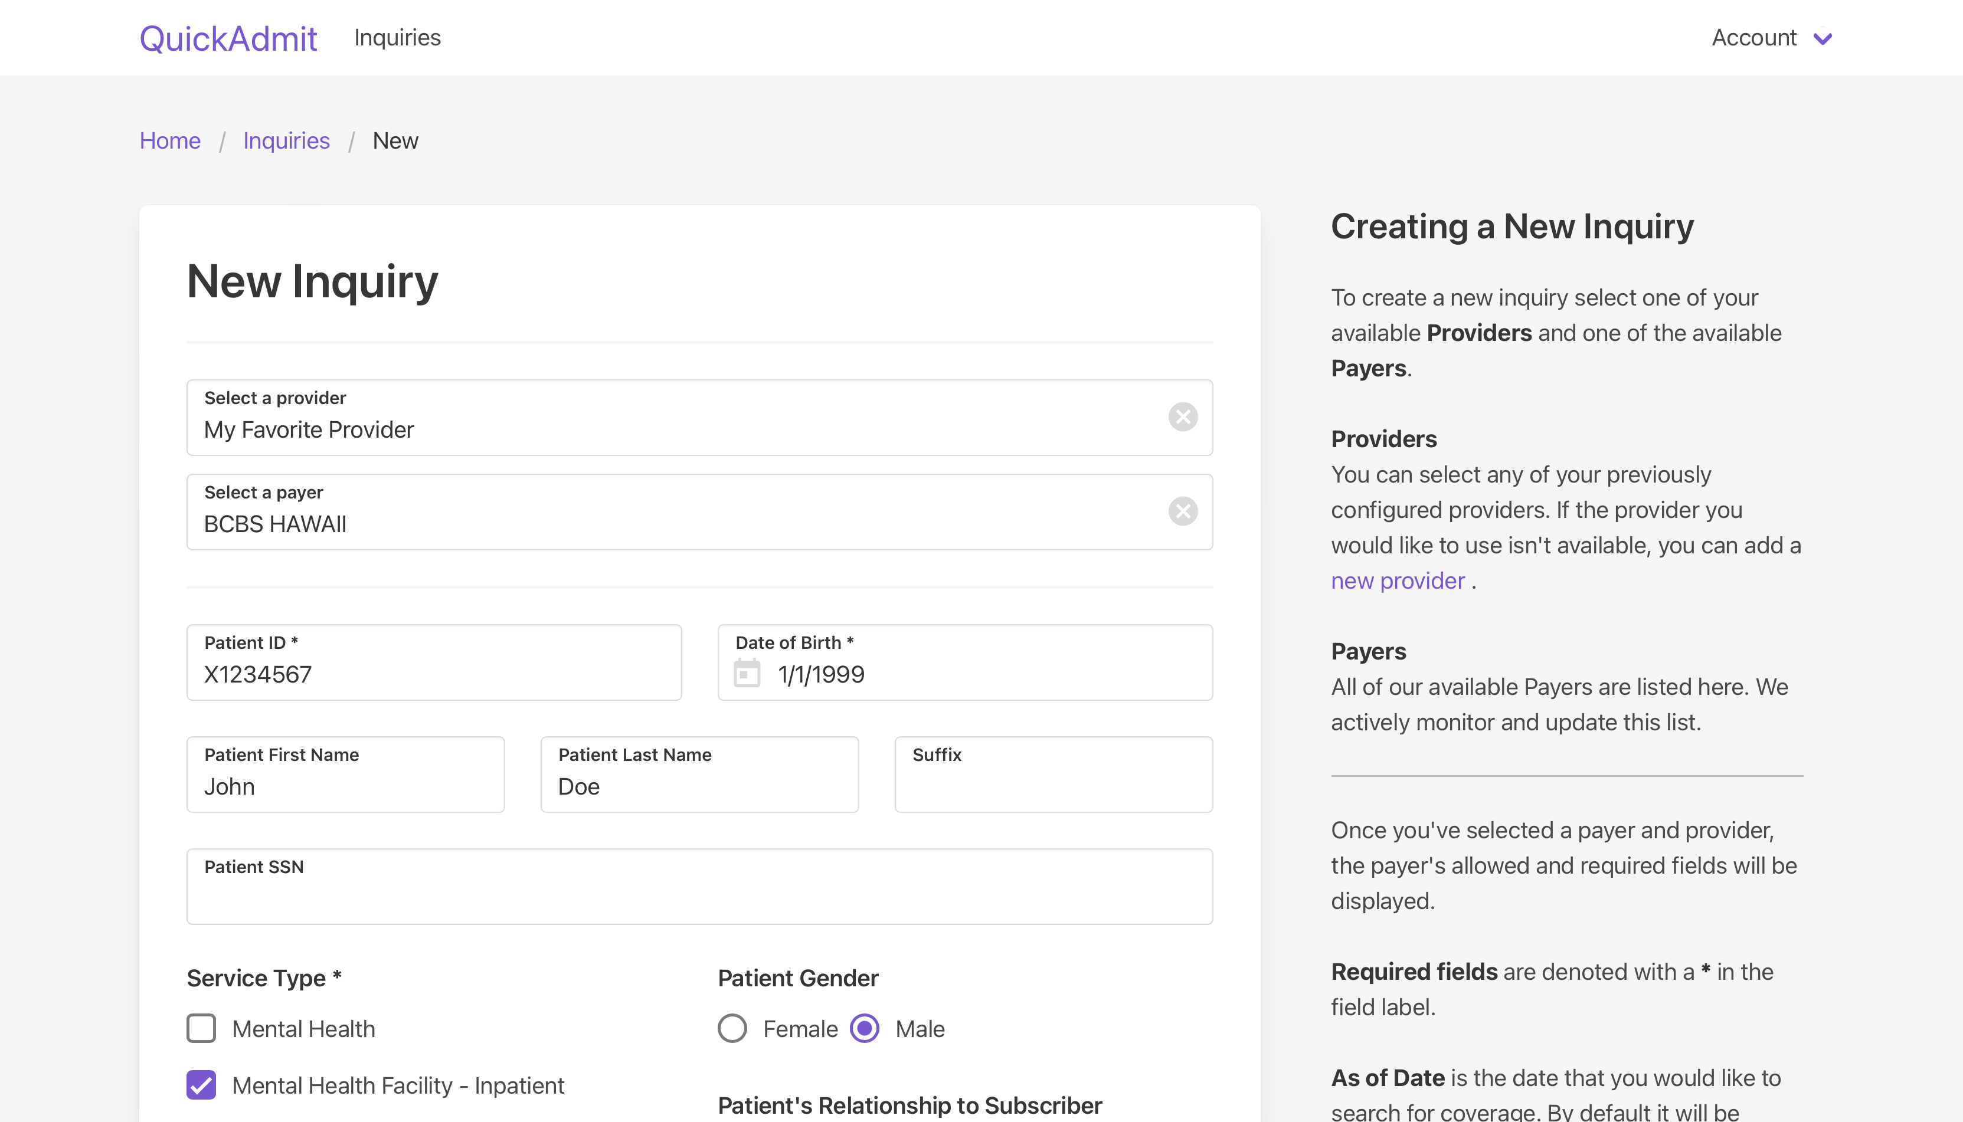Select Male patient gender radio
This screenshot has height=1122, width=1963.
click(864, 1028)
